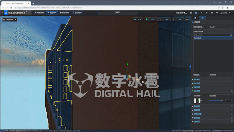
Task: Open the material type dropdown below the list
Action: (x=221, y=75)
